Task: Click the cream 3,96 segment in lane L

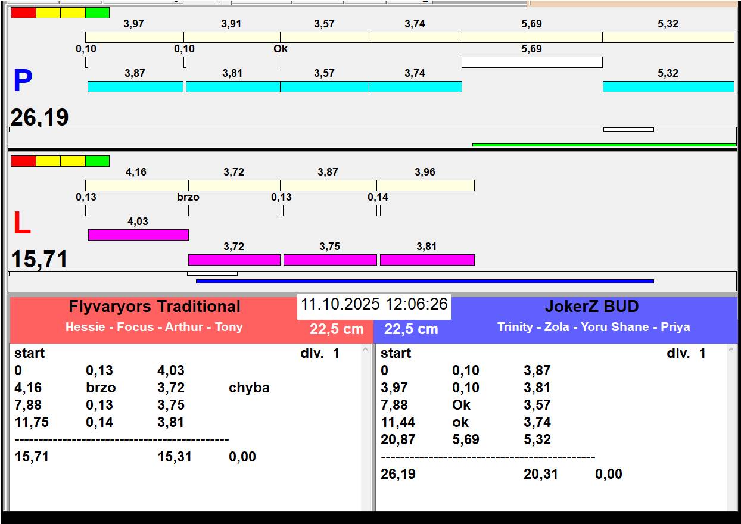Action: pyautogui.click(x=425, y=185)
